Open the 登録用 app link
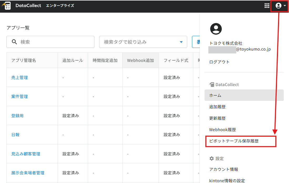The height and width of the screenshot is (183, 289). click(17, 116)
